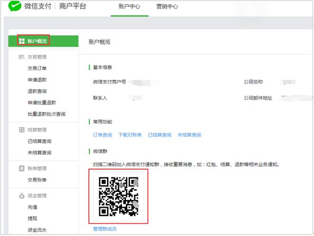Click the 常用功能 section title
314x236 pixels.
pos(102,122)
